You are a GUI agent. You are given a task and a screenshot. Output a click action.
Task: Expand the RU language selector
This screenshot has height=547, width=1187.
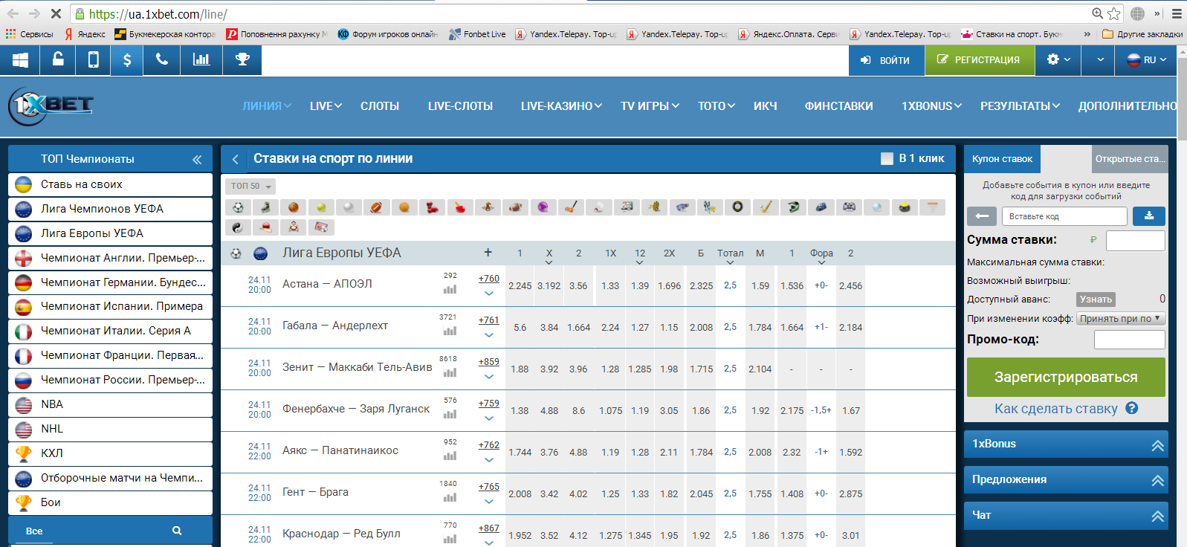[x=1146, y=60]
